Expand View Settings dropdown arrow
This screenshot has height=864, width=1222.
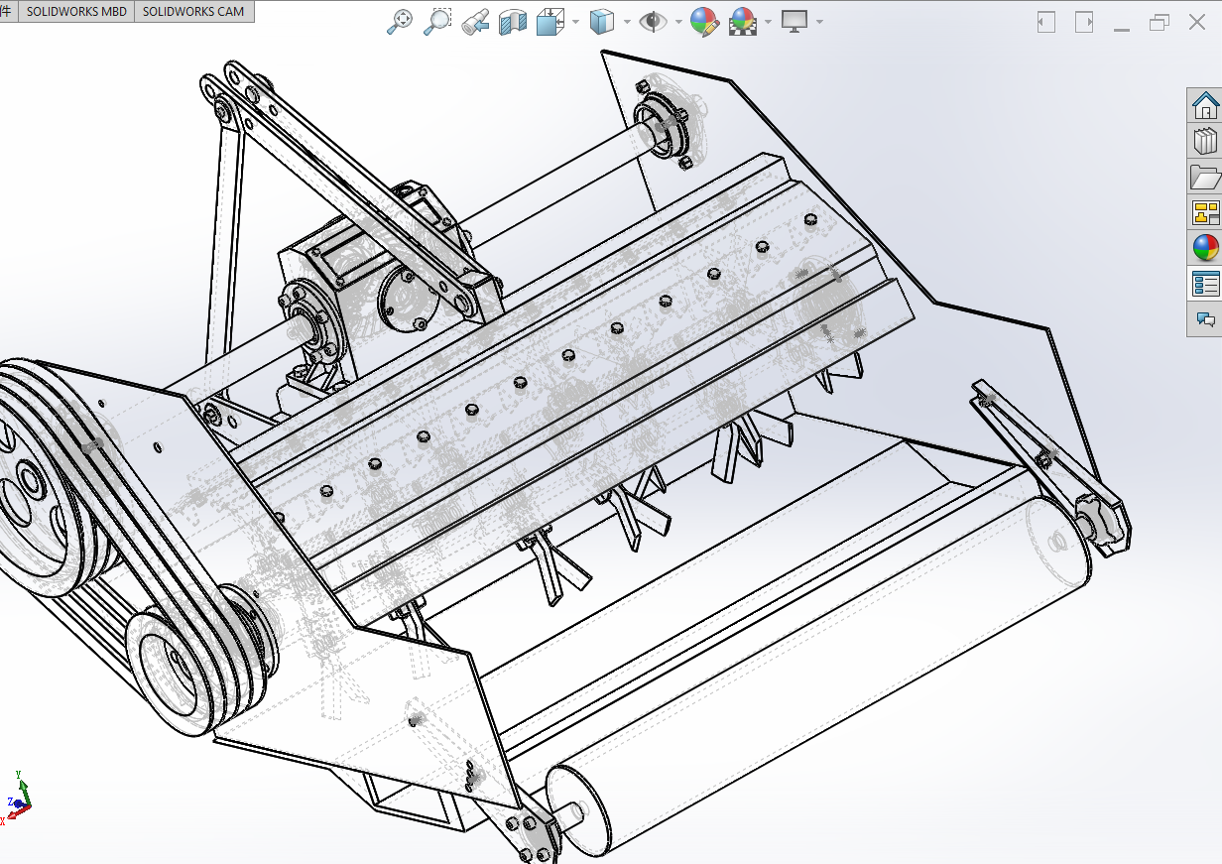(819, 22)
